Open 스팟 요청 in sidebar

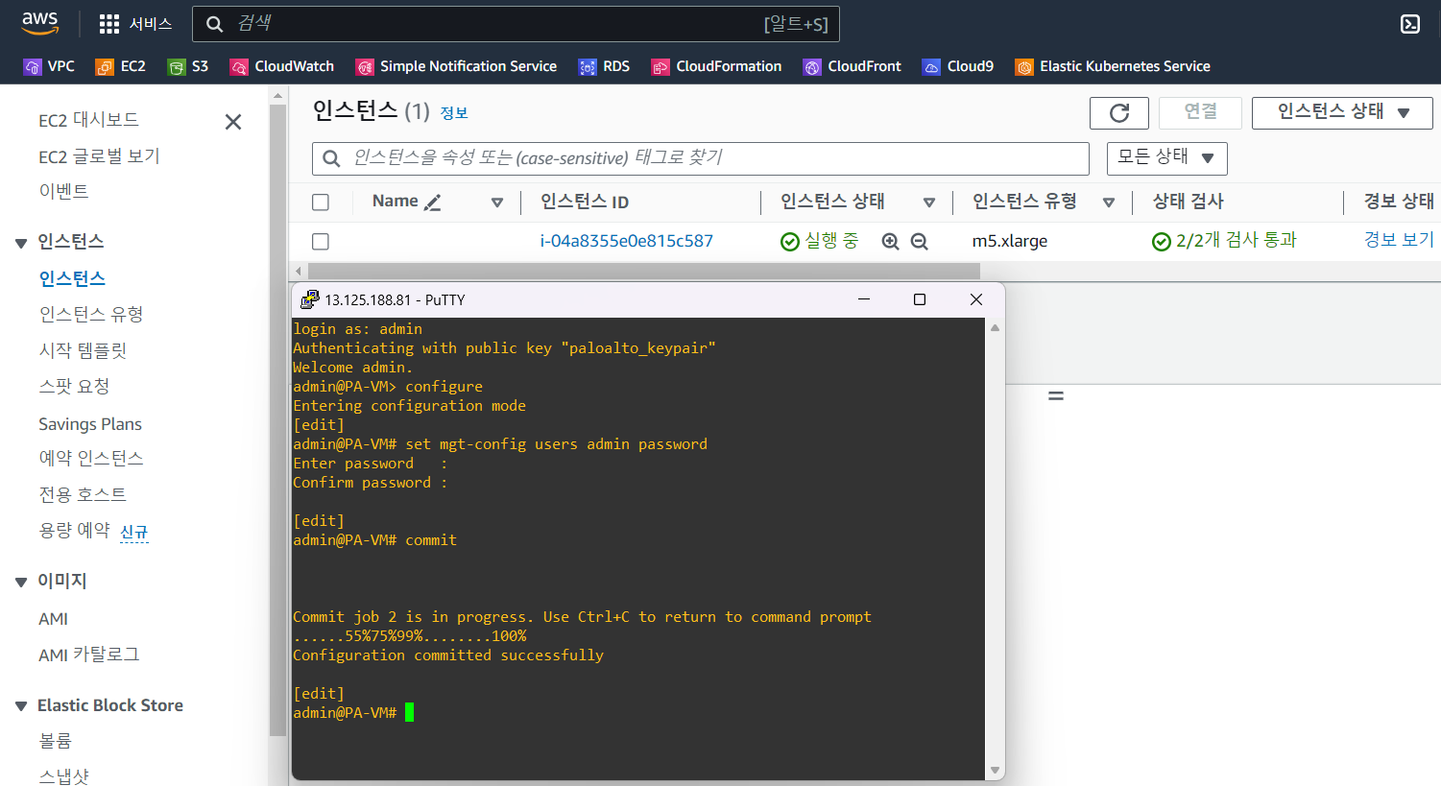tap(74, 387)
